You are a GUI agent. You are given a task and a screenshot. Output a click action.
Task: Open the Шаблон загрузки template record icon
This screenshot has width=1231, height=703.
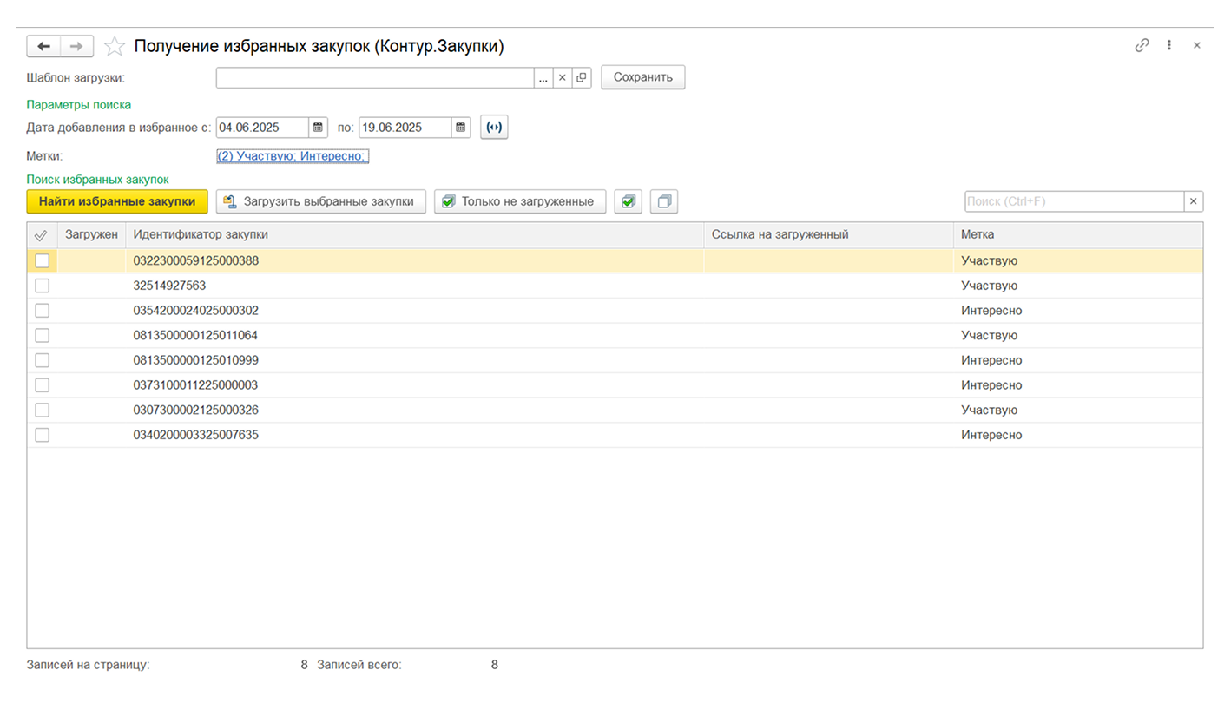581,77
